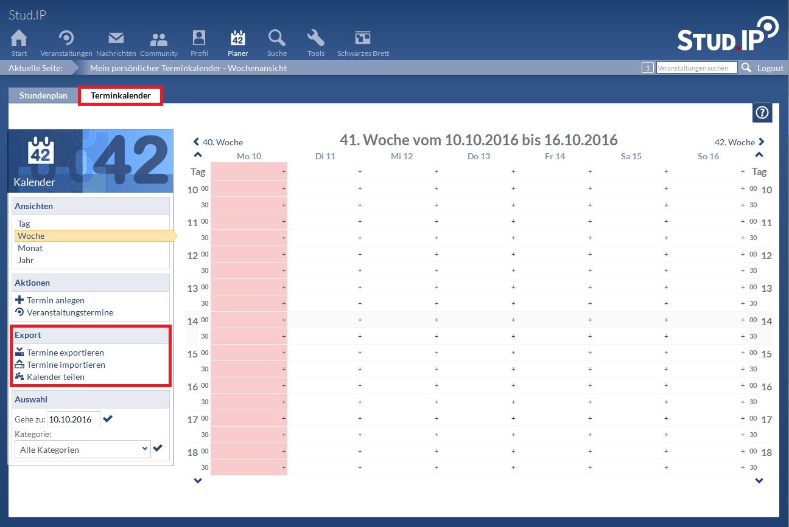
Task: Apply the Kategorie filter checkmark
Action: click(158, 448)
